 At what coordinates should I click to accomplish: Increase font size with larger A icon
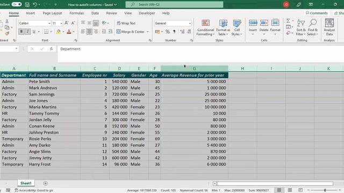click(67, 23)
